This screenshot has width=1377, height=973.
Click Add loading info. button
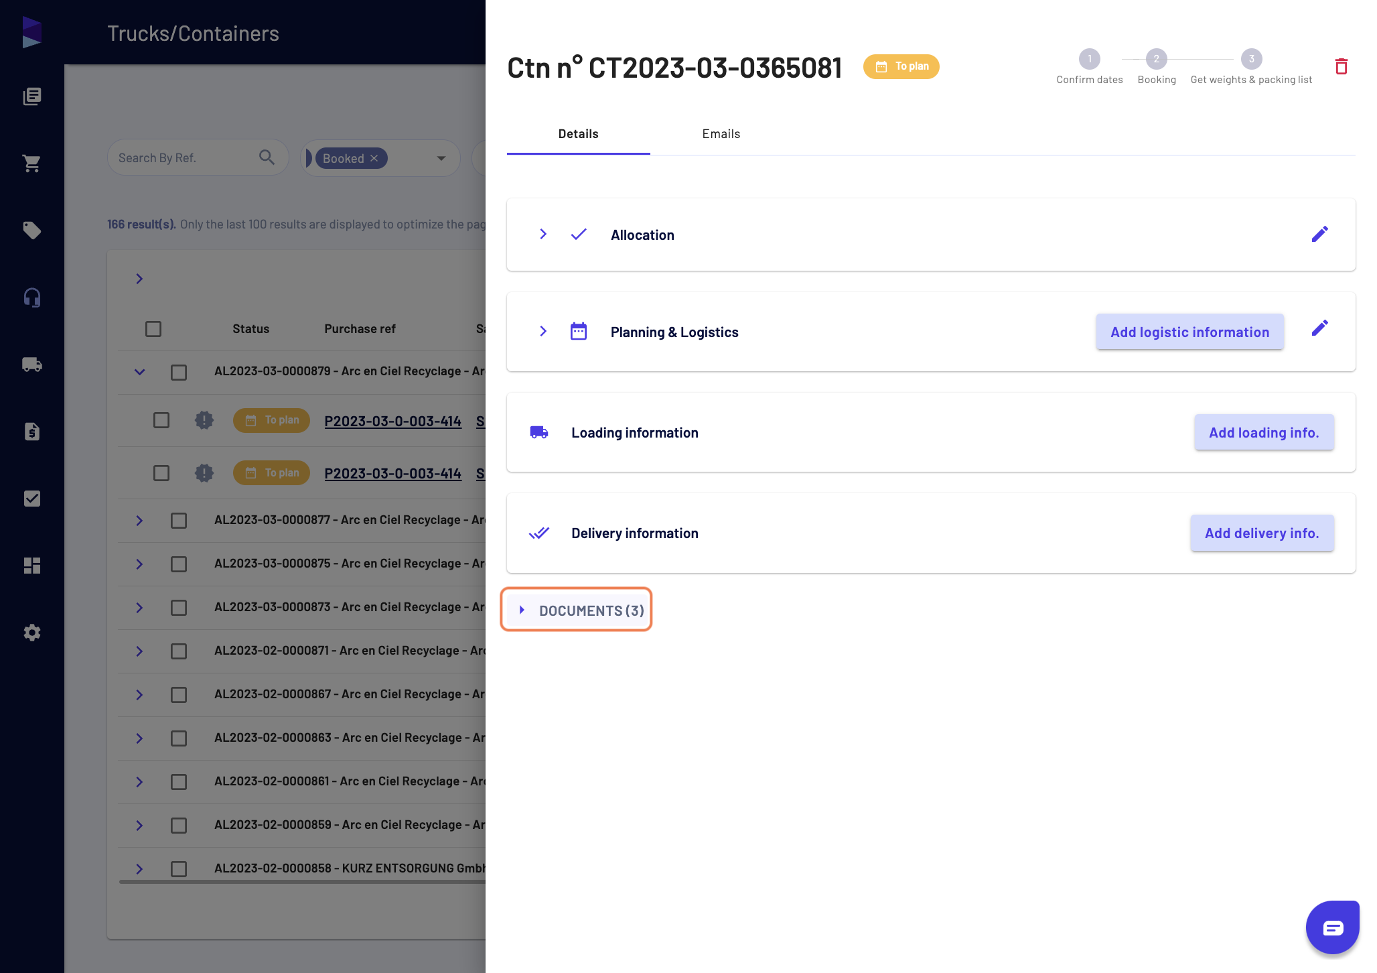[x=1264, y=432]
